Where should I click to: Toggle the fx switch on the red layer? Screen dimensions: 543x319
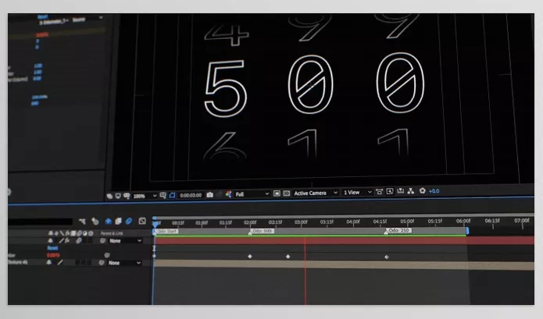[x=67, y=240]
